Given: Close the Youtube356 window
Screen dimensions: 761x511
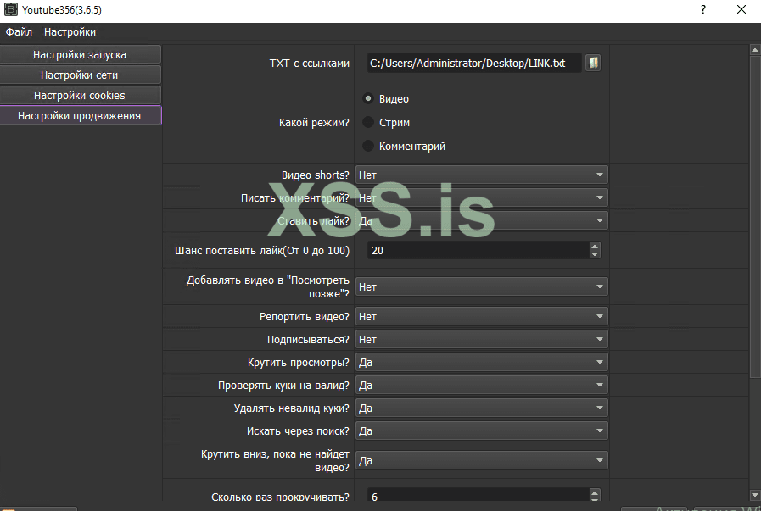Looking at the screenshot, I should [741, 9].
